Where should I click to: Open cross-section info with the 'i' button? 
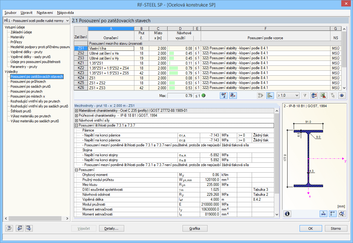pos(287,214)
